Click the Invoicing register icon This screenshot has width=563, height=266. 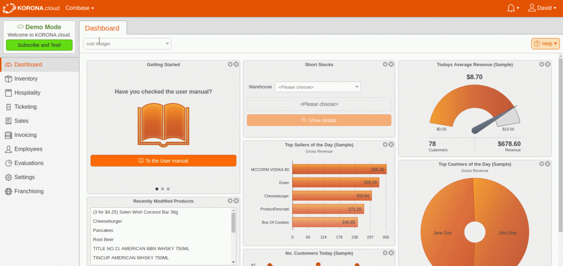coord(8,135)
